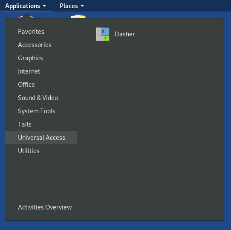
Task: Select the Favorites category
Action: coord(41,32)
